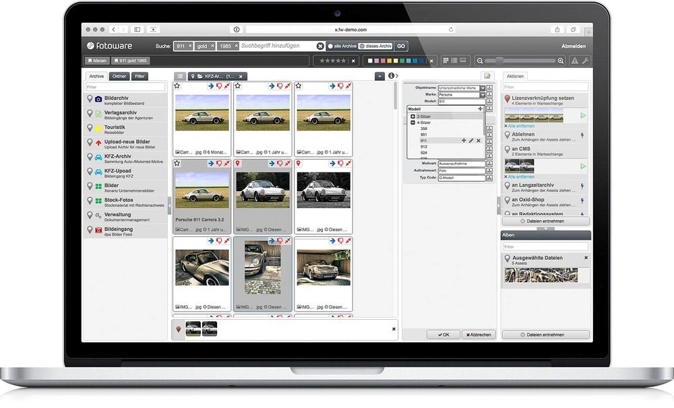Open the Macan saved search bookmark
The width and height of the screenshot is (674, 408).
pos(97,61)
